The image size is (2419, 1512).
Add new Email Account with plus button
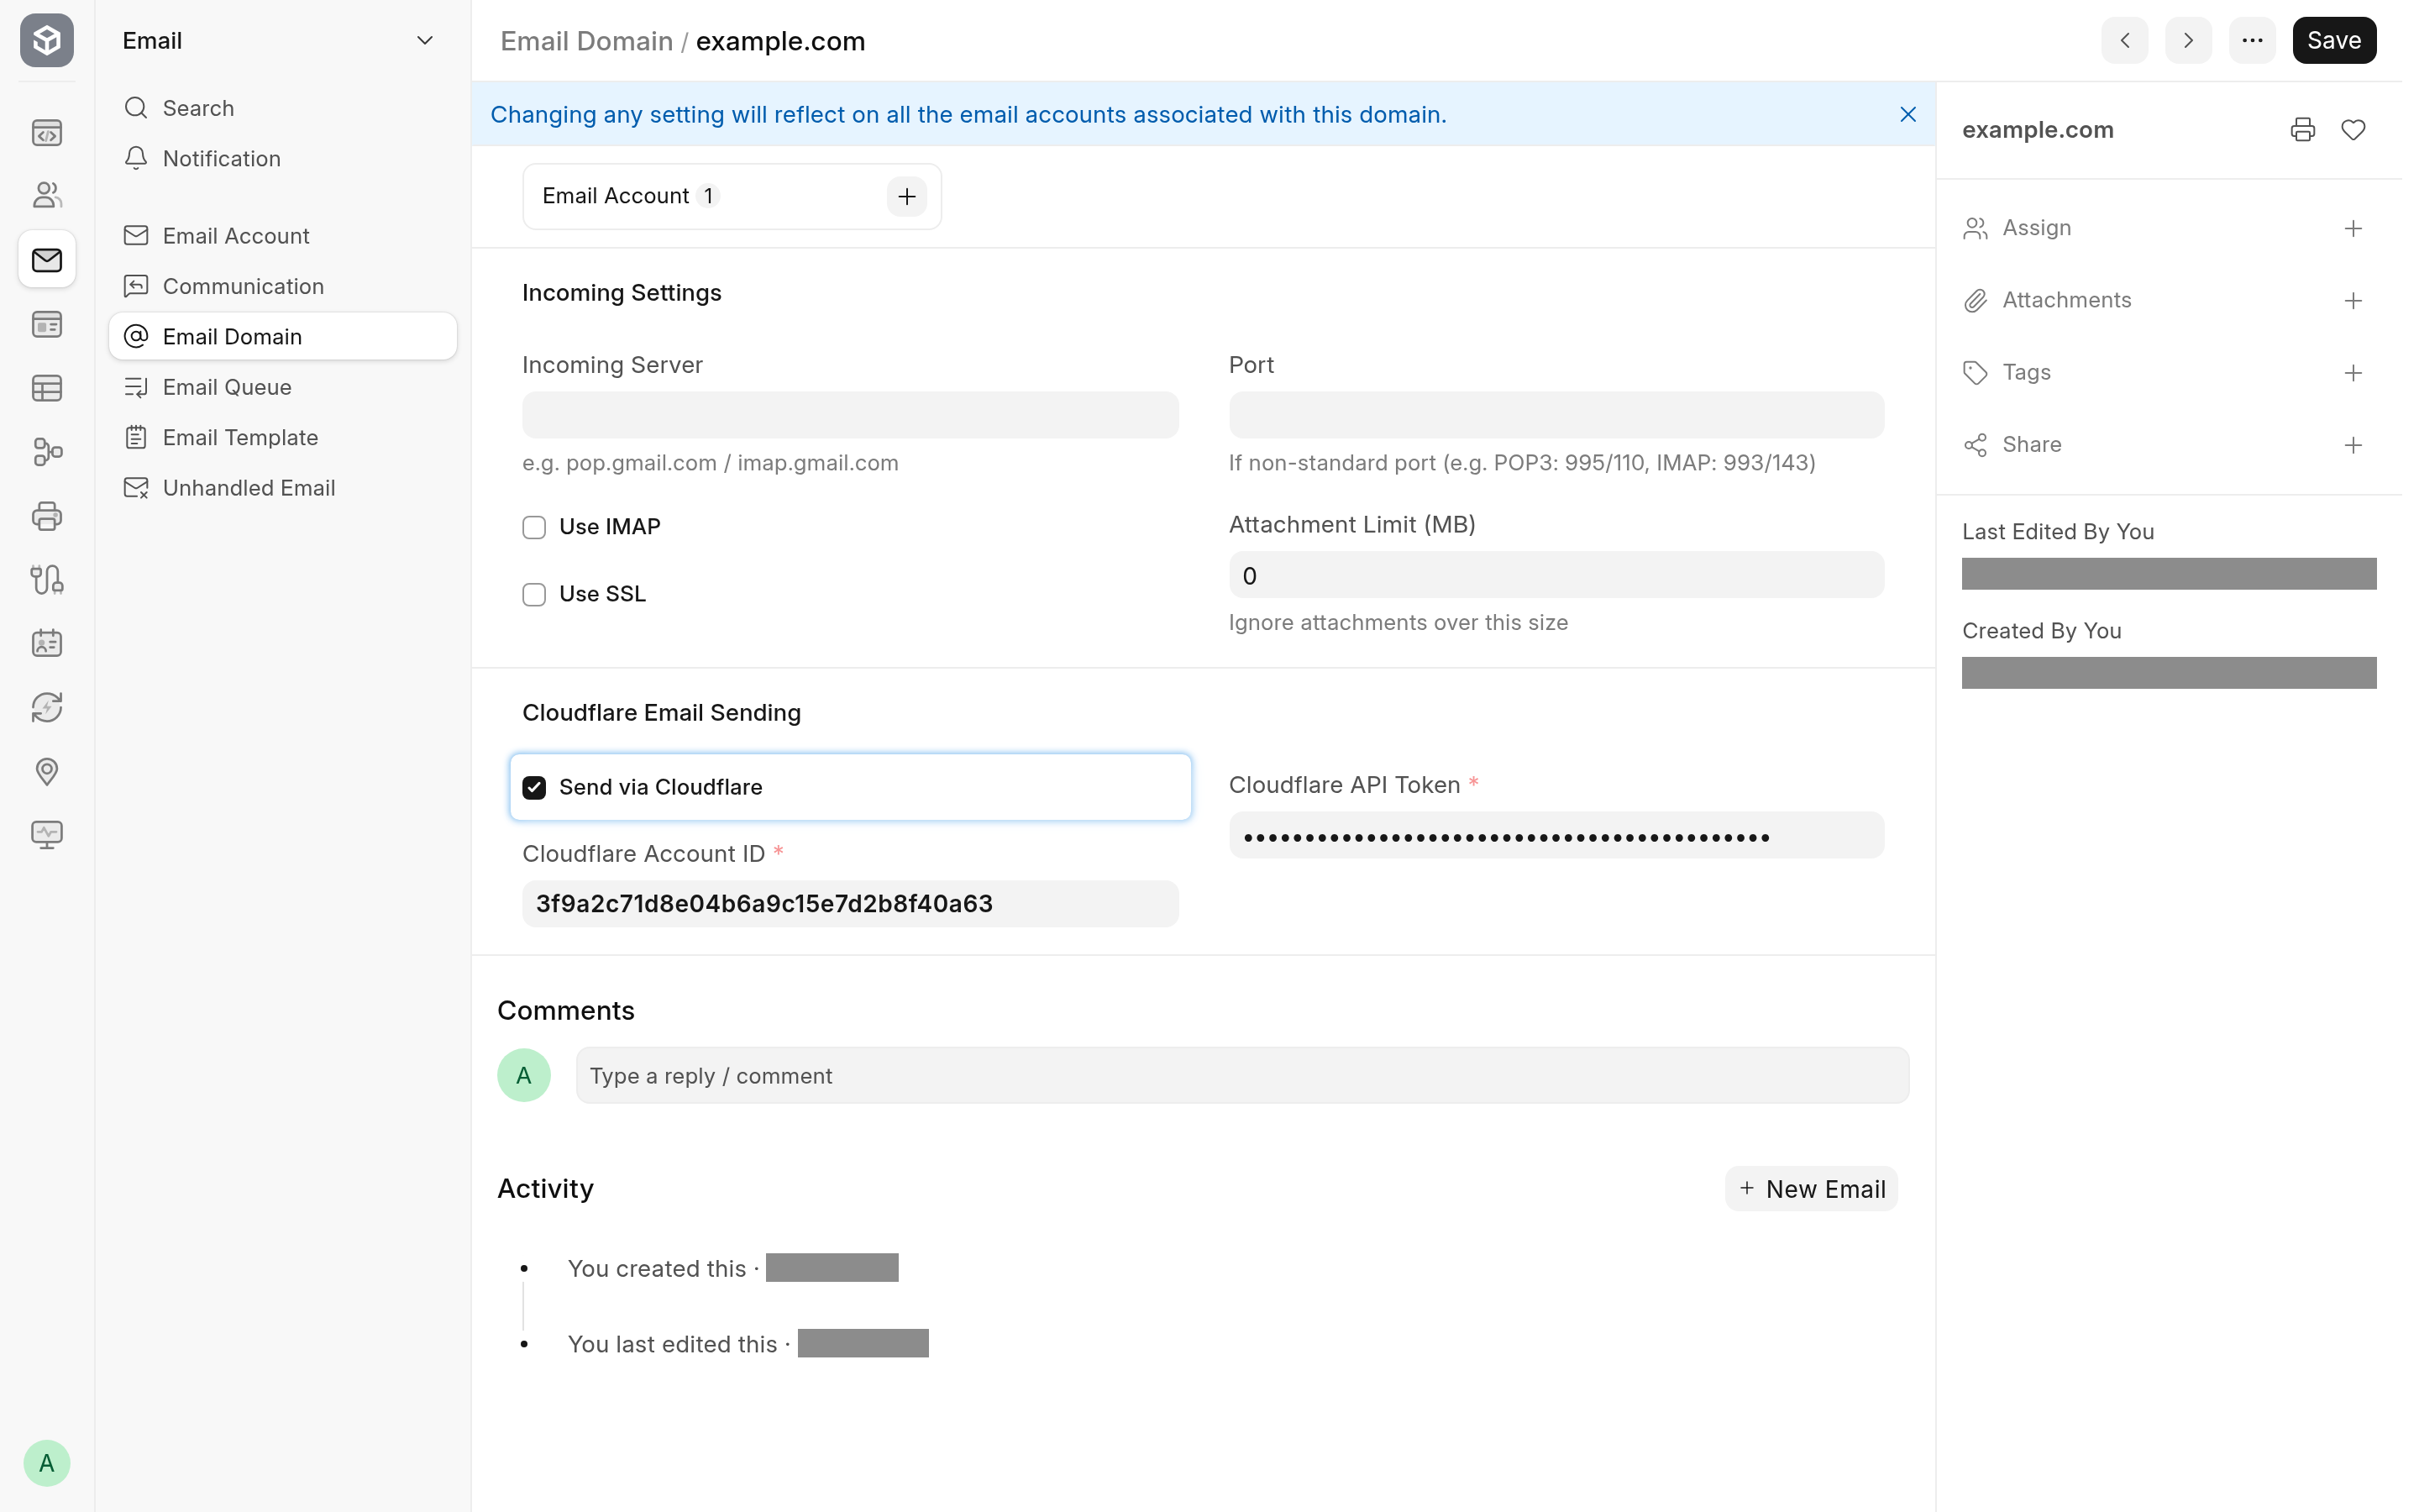click(x=906, y=196)
